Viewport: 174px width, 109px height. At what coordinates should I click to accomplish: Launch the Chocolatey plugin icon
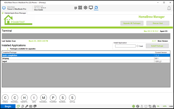point(15,98)
